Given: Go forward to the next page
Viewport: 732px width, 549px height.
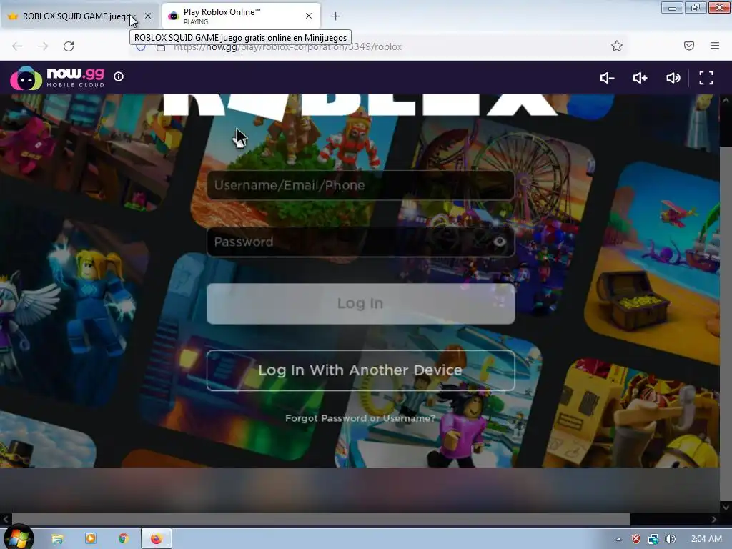Looking at the screenshot, I should (x=43, y=46).
